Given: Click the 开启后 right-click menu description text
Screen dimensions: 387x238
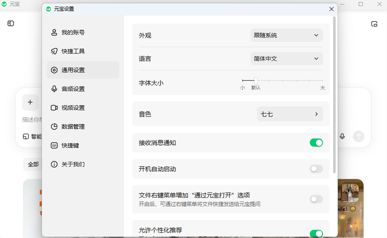Looking at the screenshot, I should tap(200, 204).
